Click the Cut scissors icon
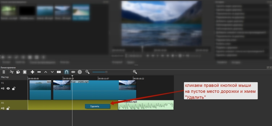 point(11,72)
